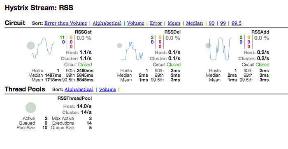Click thread pool Queue Size value 5
Image resolution: width=288 pixels, height=149 pixels.
(90, 128)
